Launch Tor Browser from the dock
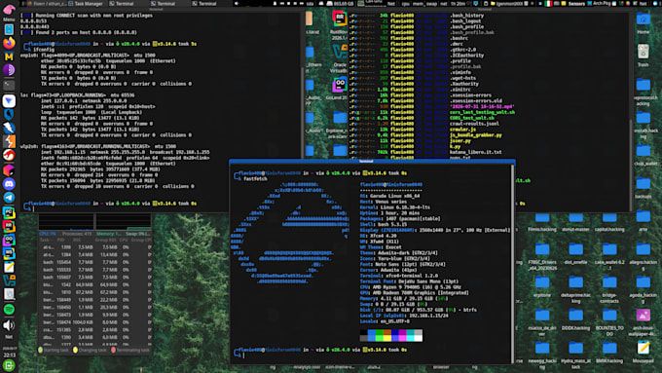 pyautogui.click(x=9, y=70)
